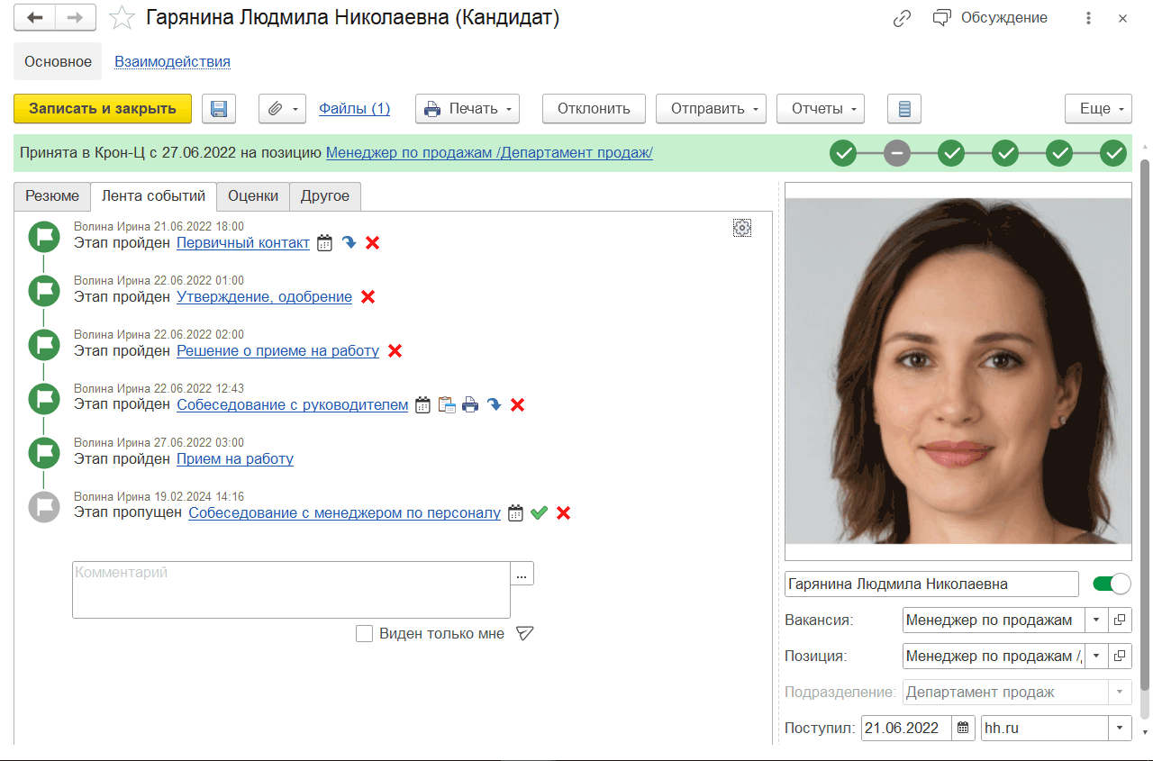
Task: Switch to the Резюме tab
Action: click(52, 196)
